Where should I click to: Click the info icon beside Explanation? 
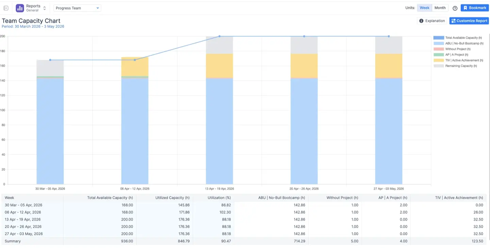(x=422, y=21)
